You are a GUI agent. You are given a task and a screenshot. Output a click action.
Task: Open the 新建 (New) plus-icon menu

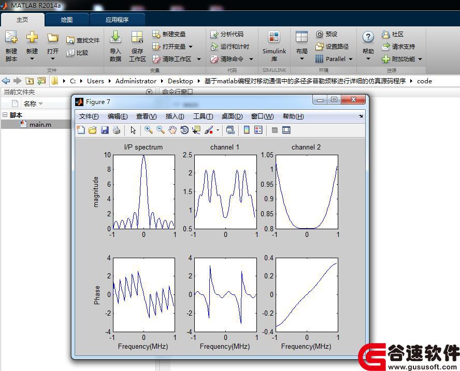(32, 46)
